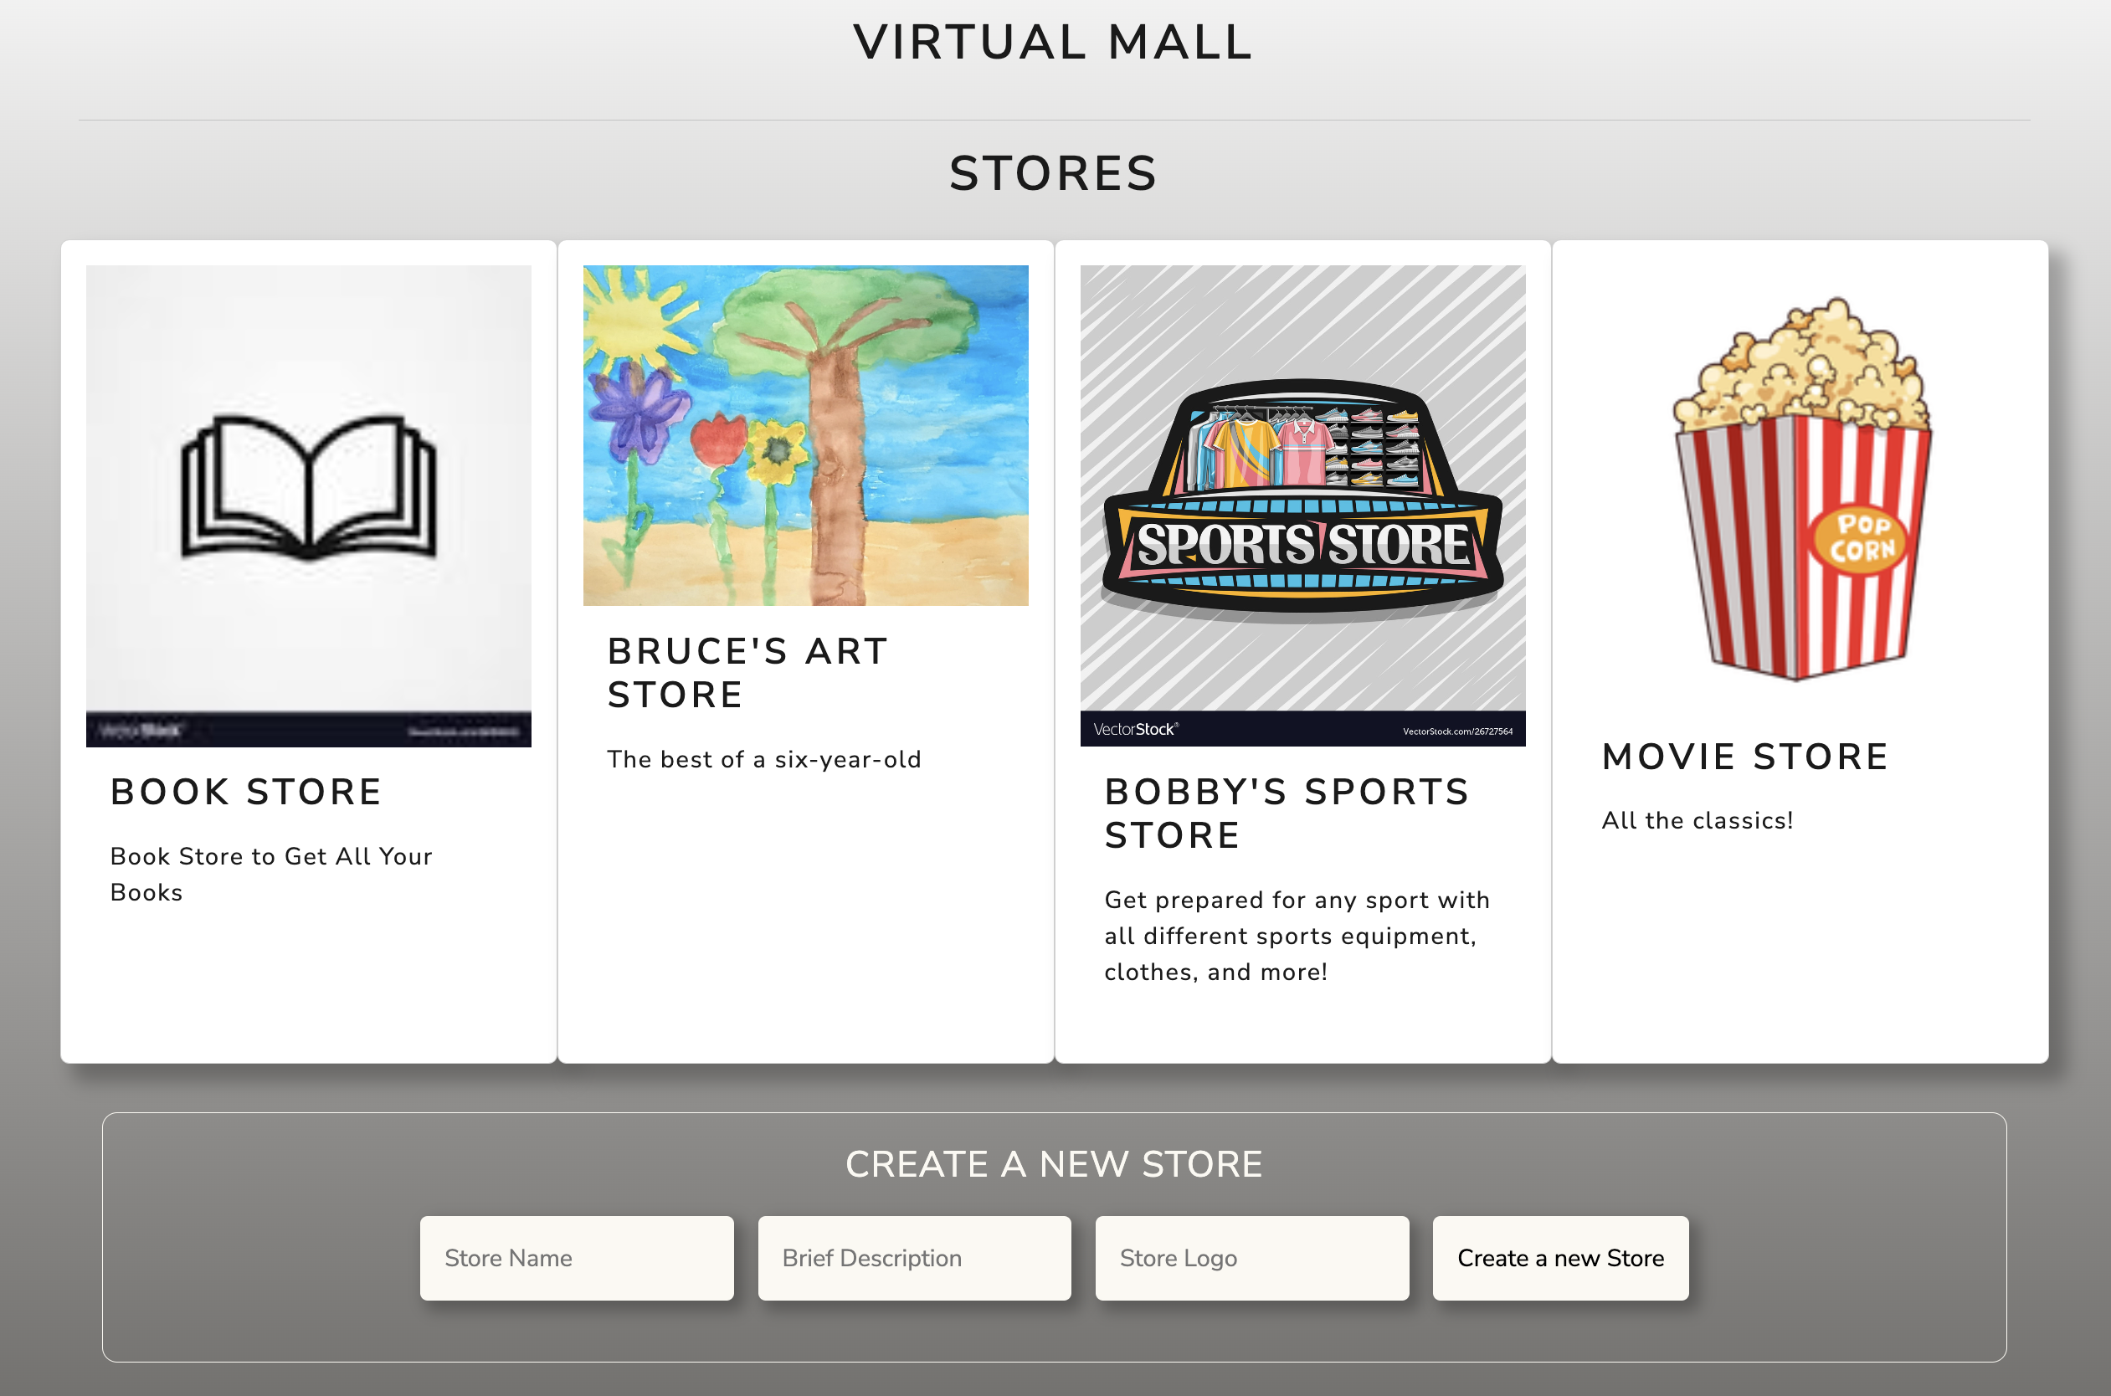Open the Movie Store title
2111x1396 pixels.
point(1744,757)
